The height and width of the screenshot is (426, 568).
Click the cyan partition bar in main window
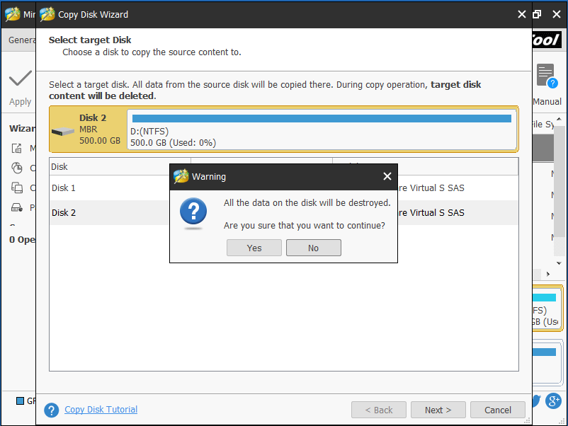point(544,297)
